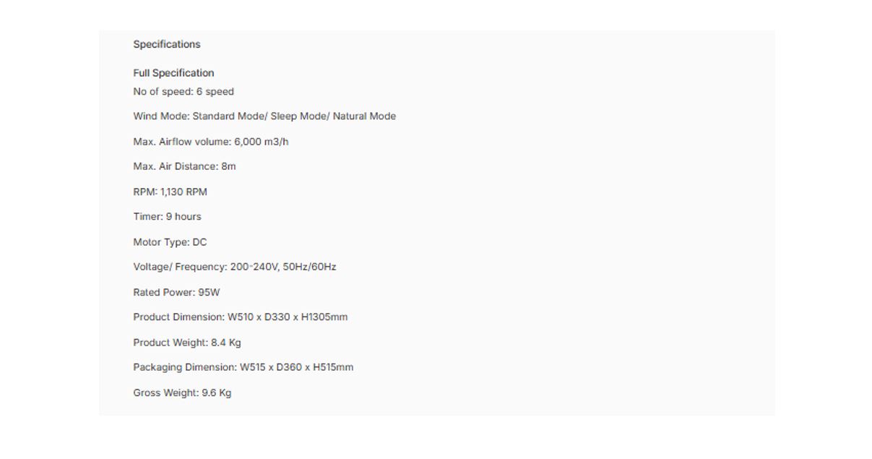This screenshot has width=872, height=459.
Task: Click the Specifications section heading
Action: tap(167, 44)
